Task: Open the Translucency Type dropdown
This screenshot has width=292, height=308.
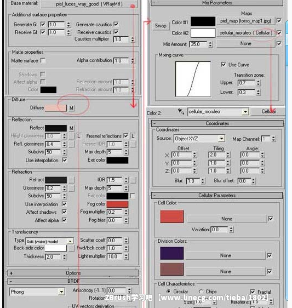Action: [70, 241]
